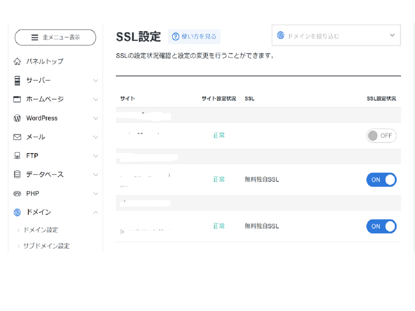415x311 pixels.
Task: Select サブドメイン設定 in sidebar
Action: pos(47,246)
